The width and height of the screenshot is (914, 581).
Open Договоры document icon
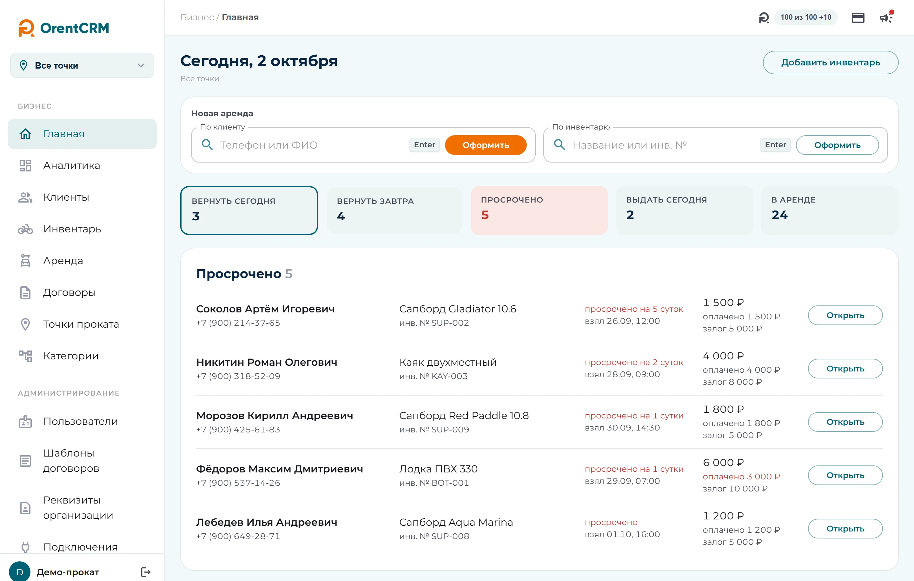(x=25, y=293)
